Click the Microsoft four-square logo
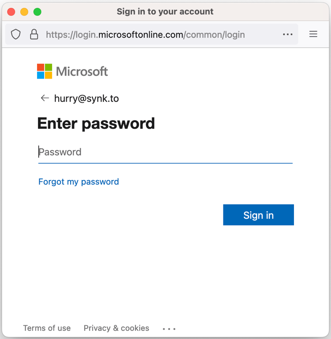This screenshot has width=331, height=339. pyautogui.click(x=45, y=71)
